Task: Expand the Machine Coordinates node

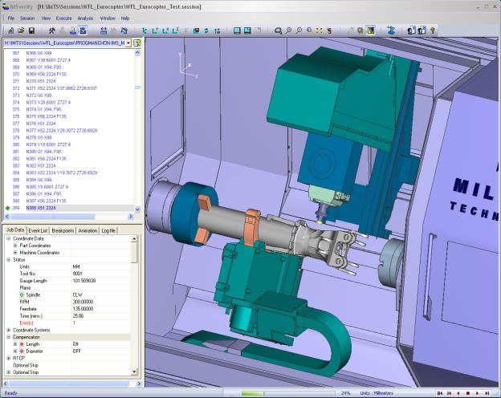Action: [x=15, y=253]
